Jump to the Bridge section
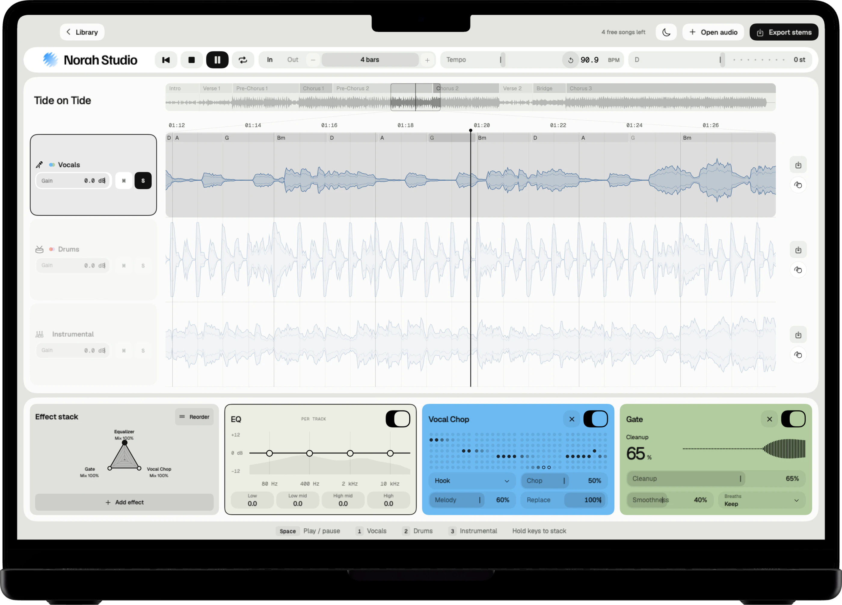This screenshot has width=842, height=605. click(549, 88)
